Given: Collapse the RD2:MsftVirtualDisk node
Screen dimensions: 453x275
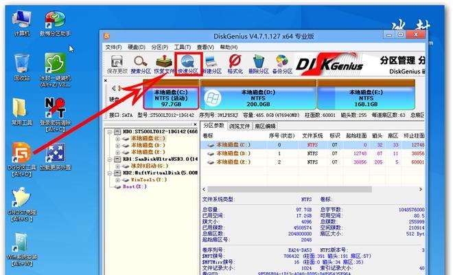Looking at the screenshot, I should click(110, 173).
